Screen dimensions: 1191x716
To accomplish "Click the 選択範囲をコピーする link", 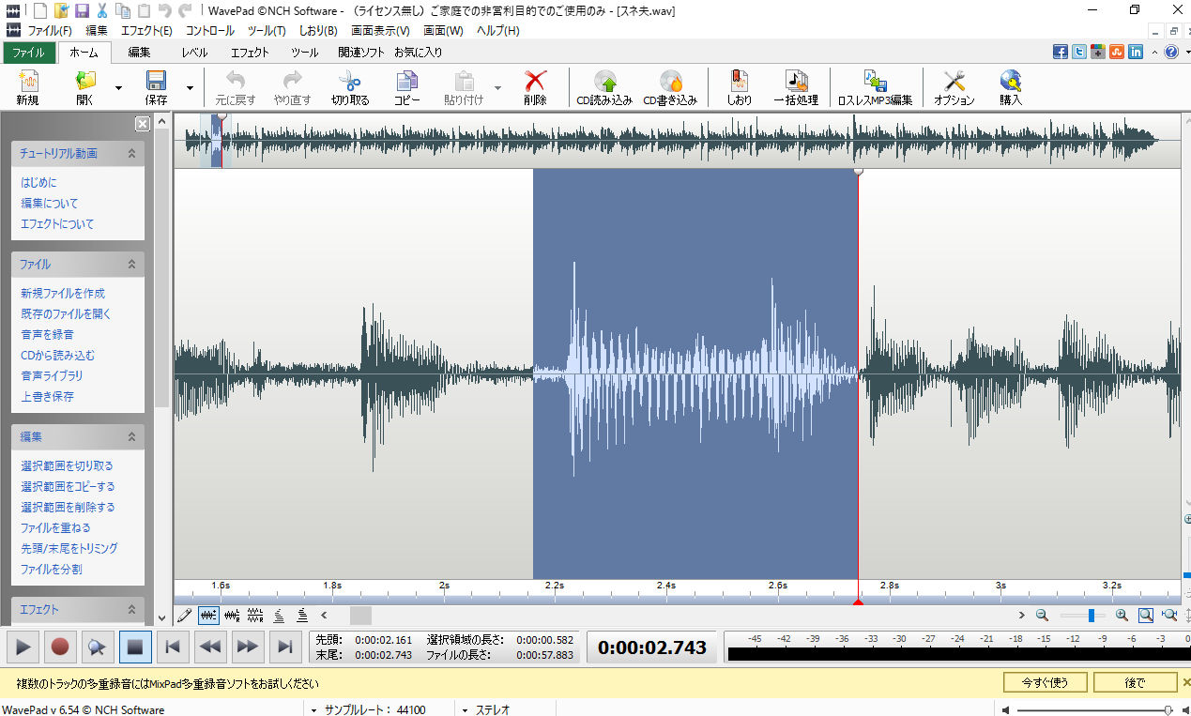I will pyautogui.click(x=68, y=486).
